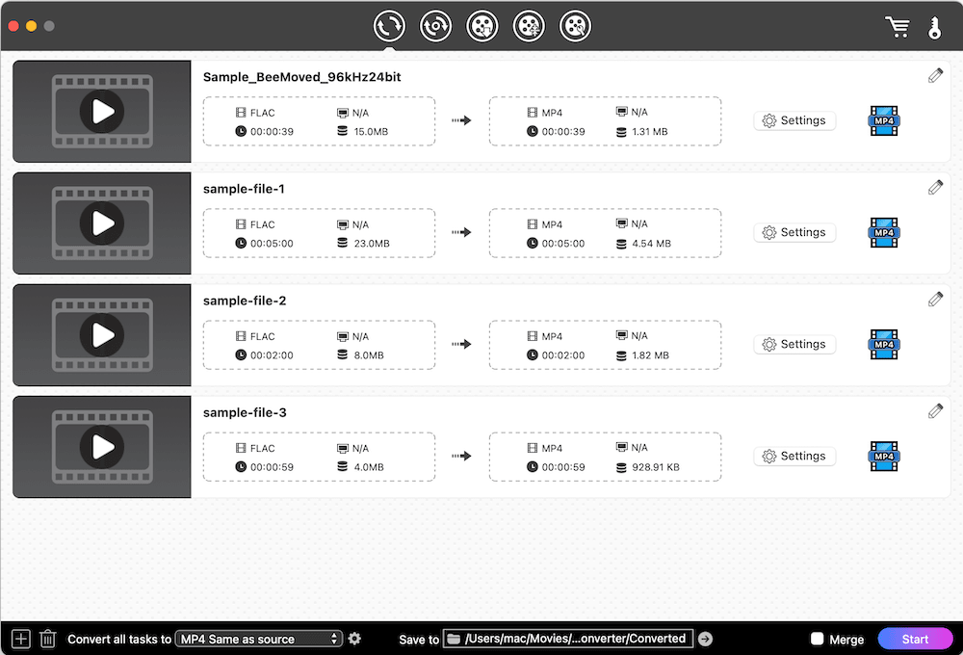
Task: Enable the Merge checkbox
Action: pyautogui.click(x=817, y=639)
